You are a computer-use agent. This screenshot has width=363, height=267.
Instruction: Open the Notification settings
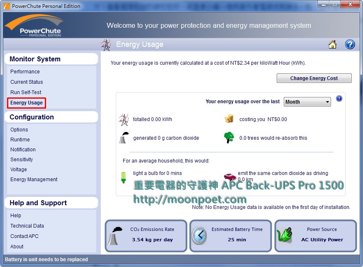(x=23, y=150)
